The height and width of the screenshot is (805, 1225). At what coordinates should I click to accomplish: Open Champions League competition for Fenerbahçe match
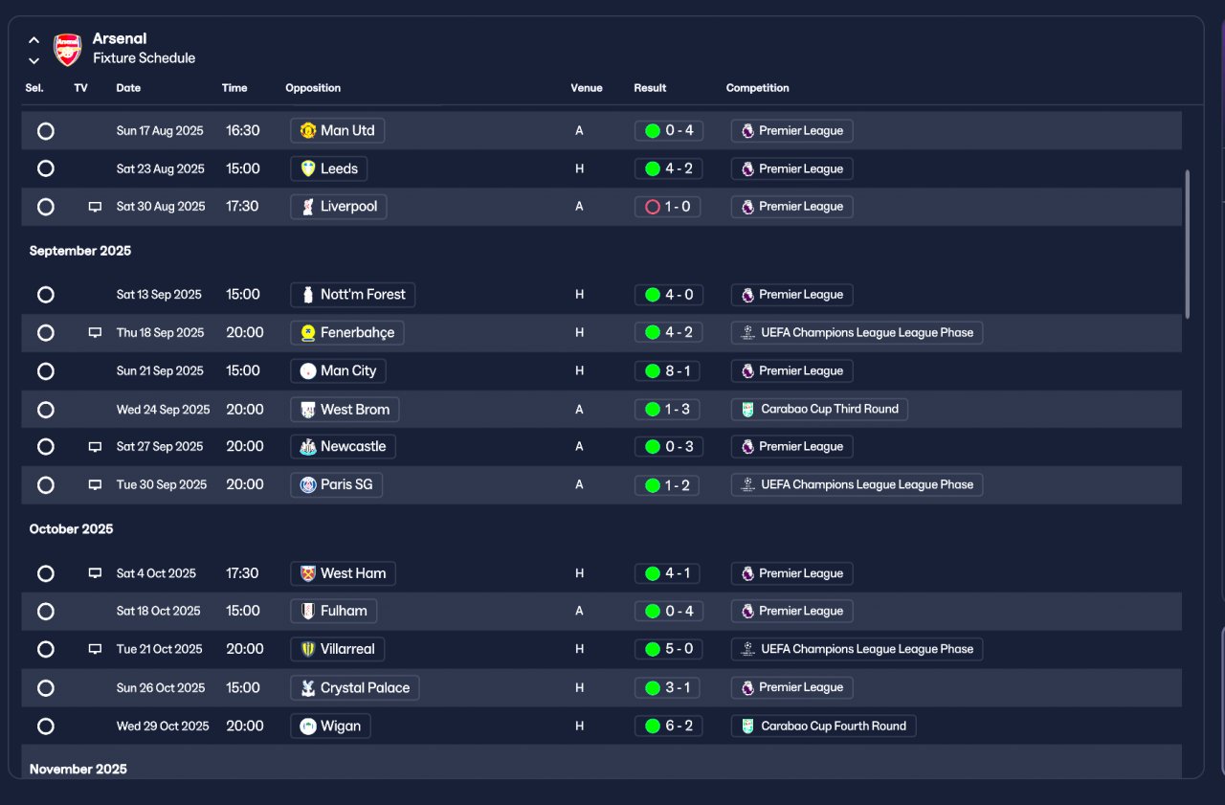point(857,333)
